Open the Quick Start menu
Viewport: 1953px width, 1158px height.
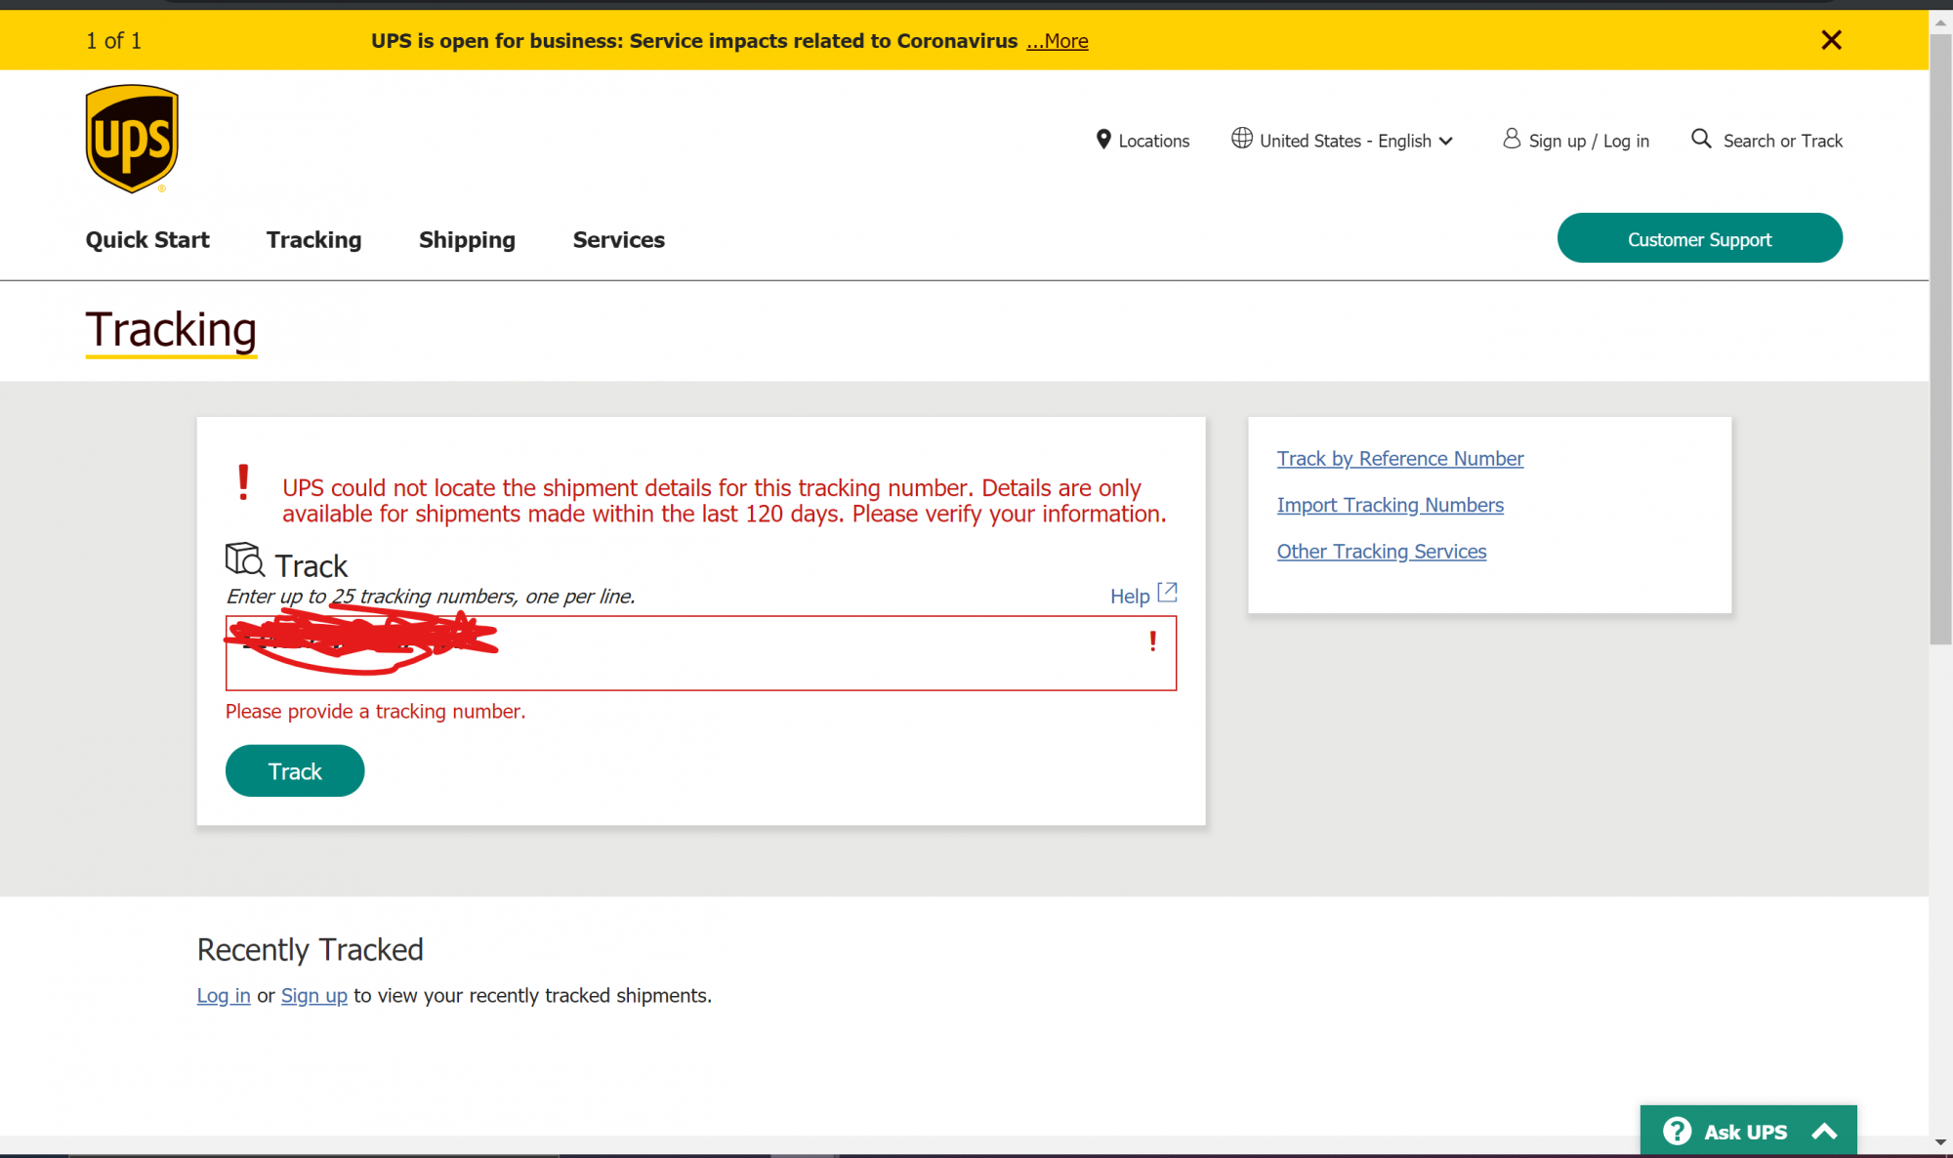coord(147,239)
